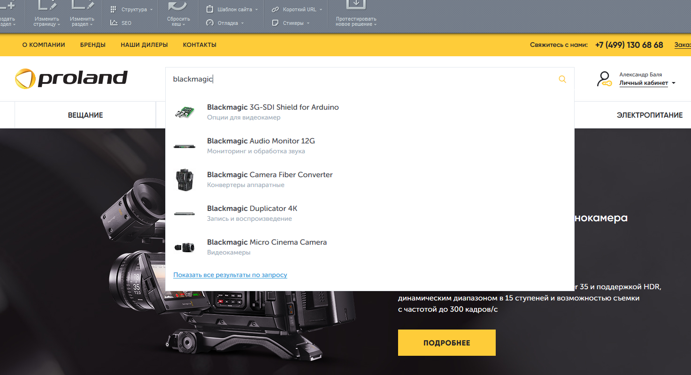The image size is (691, 375).
Task: Expand the Стикеры toolbar menu
Action: click(x=293, y=23)
